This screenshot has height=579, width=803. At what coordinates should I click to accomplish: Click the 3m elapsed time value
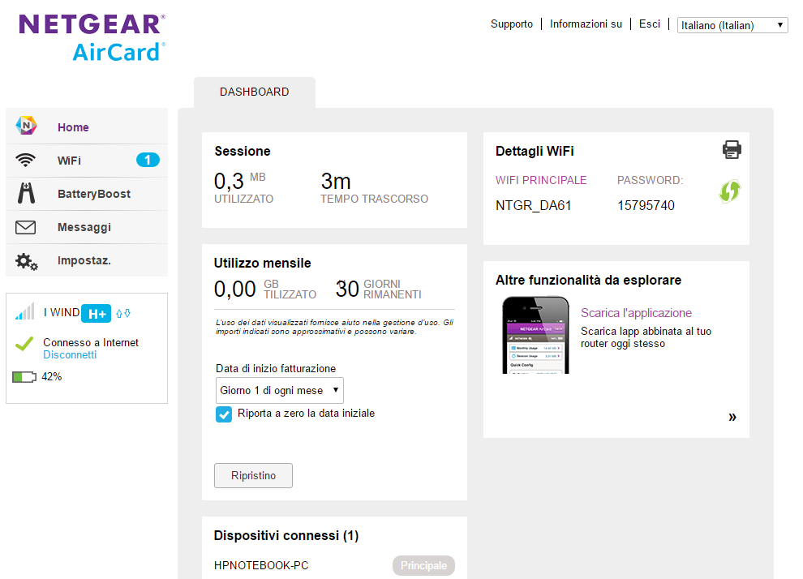tap(336, 181)
